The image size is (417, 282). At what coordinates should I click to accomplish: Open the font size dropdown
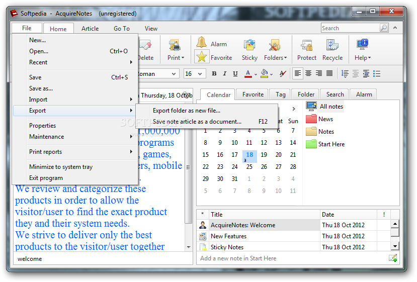tap(200, 74)
